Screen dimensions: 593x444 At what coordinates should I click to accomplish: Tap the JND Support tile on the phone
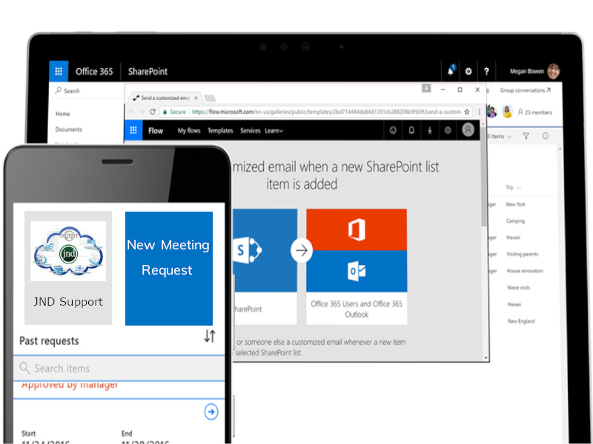(68, 268)
